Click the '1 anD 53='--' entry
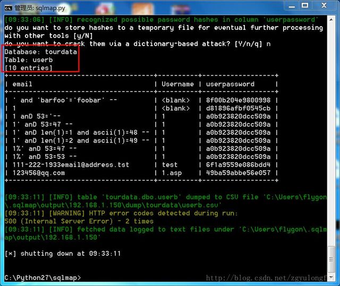This screenshot has height=286, width=340. 37,116
